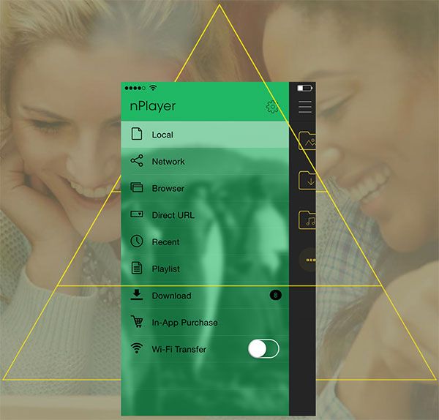The image size is (439, 420).
Task: Tap the signal strength dots
Action: pyautogui.click(x=135, y=89)
